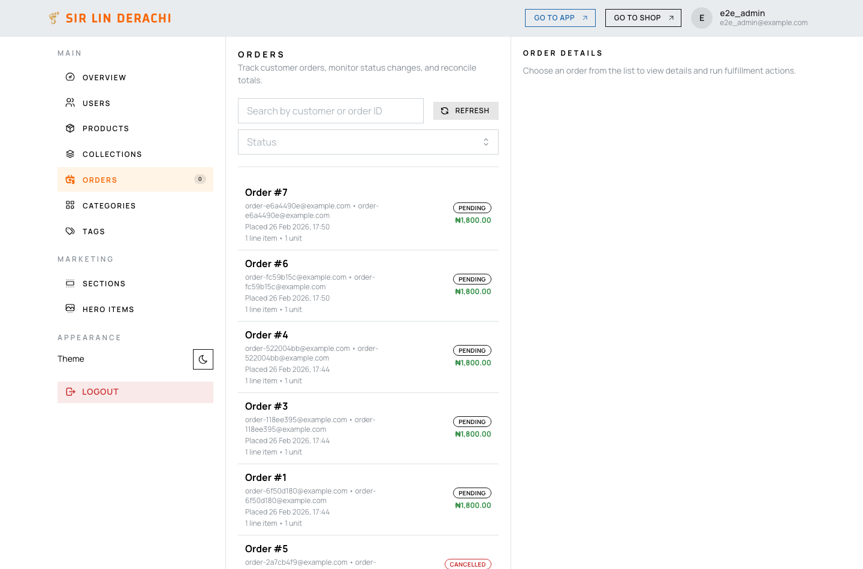Focus the order search field
The image size is (863, 569).
pos(331,111)
